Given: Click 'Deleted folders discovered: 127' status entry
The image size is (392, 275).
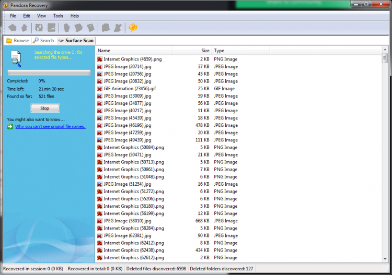Looking at the screenshot, I should point(222,269).
